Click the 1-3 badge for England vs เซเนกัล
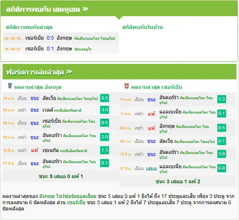Image resolution: width=239 pixels, height=220 pixels. 105,150
